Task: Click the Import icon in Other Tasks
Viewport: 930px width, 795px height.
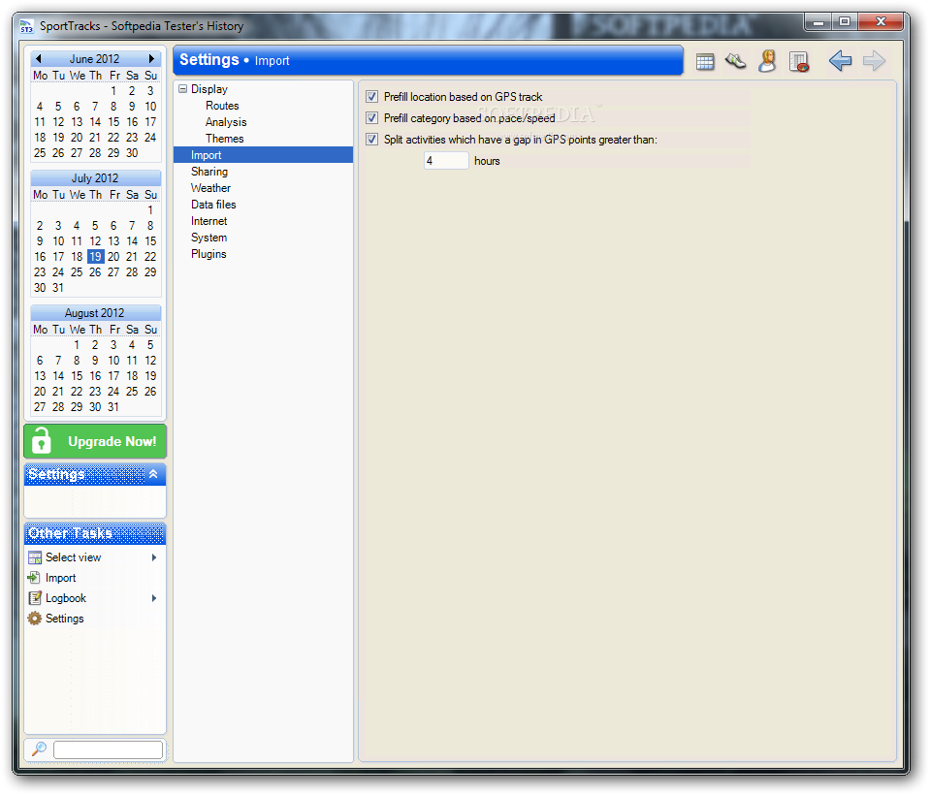Action: pos(34,578)
